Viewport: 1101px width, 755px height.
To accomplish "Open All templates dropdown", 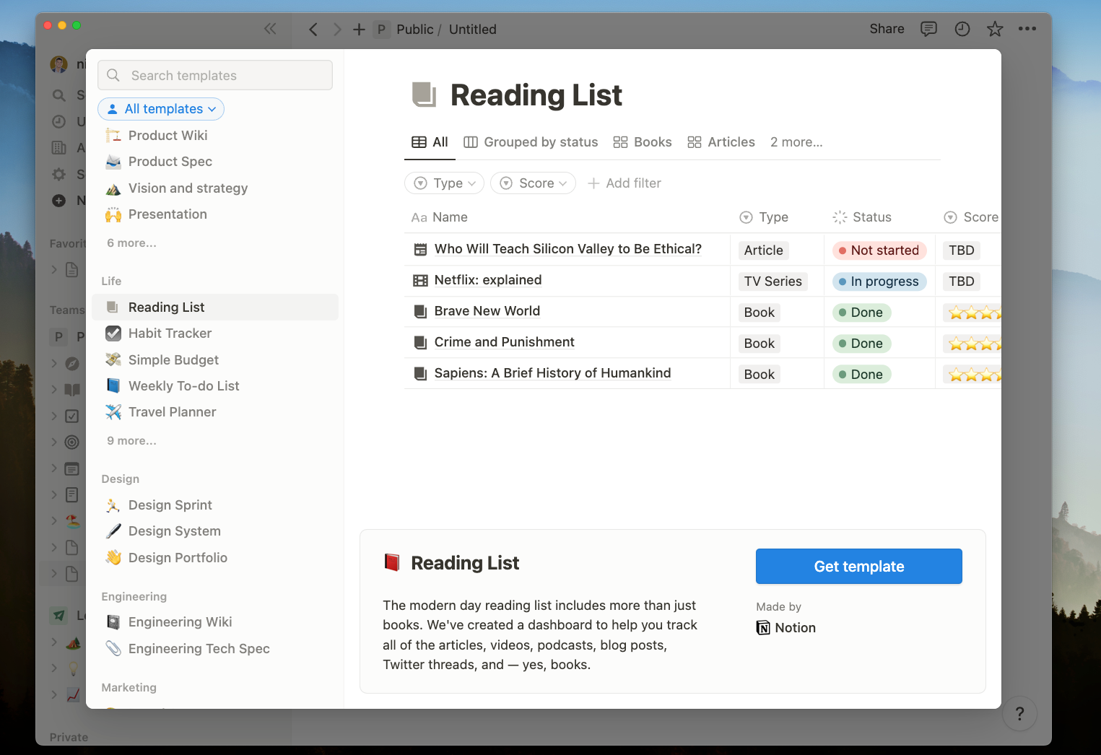I will pyautogui.click(x=161, y=109).
